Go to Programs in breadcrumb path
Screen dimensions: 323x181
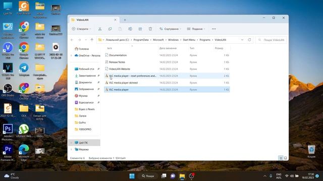coord(205,40)
